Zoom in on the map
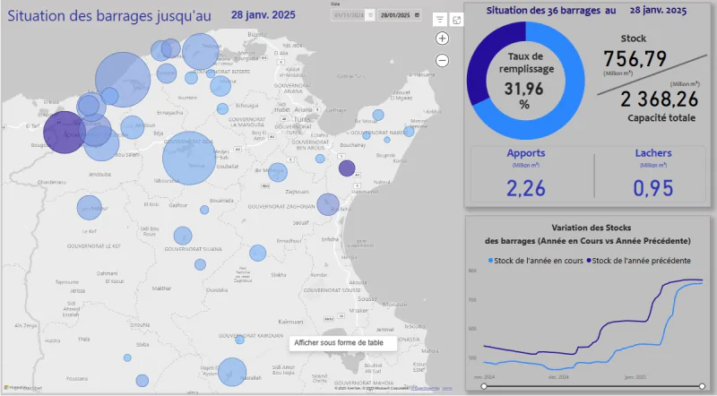 point(442,39)
